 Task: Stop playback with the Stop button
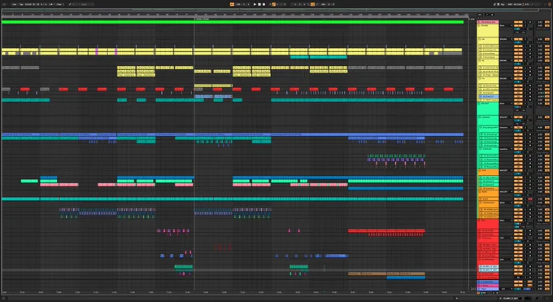tap(259, 4)
